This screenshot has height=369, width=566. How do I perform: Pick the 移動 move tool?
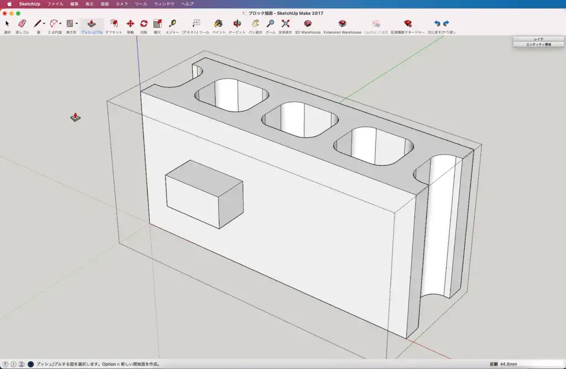click(130, 24)
